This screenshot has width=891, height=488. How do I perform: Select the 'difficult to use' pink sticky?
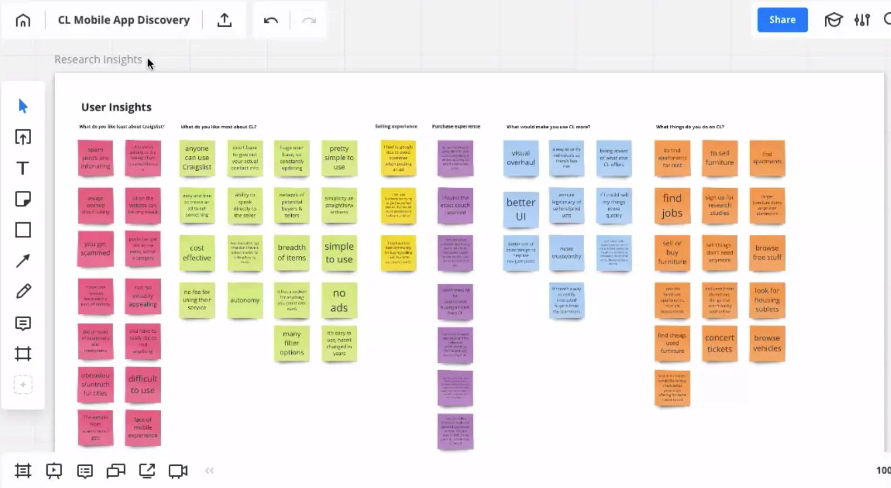click(143, 385)
